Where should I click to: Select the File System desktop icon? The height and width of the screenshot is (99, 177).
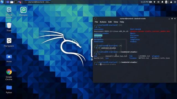(9, 42)
